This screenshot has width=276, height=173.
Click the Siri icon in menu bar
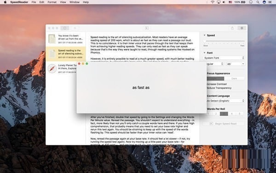coord(264,2)
